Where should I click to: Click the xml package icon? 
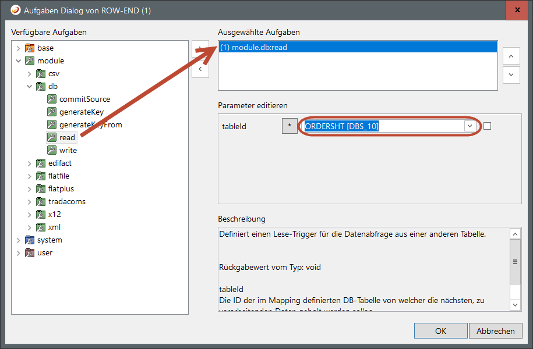click(41, 227)
